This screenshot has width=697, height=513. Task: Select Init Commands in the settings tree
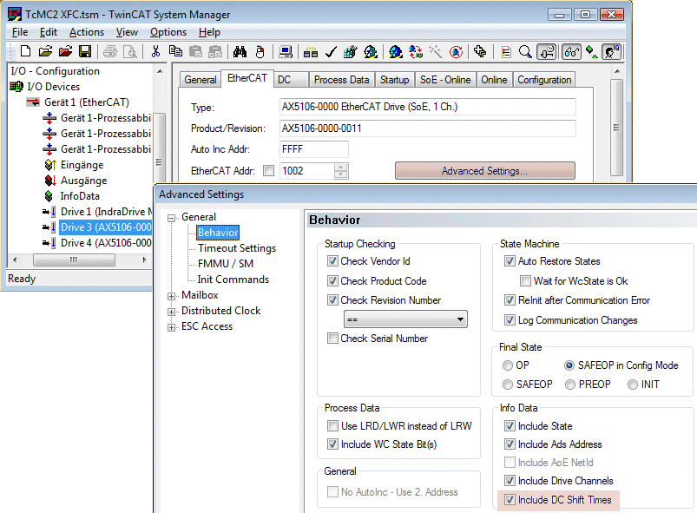233,280
